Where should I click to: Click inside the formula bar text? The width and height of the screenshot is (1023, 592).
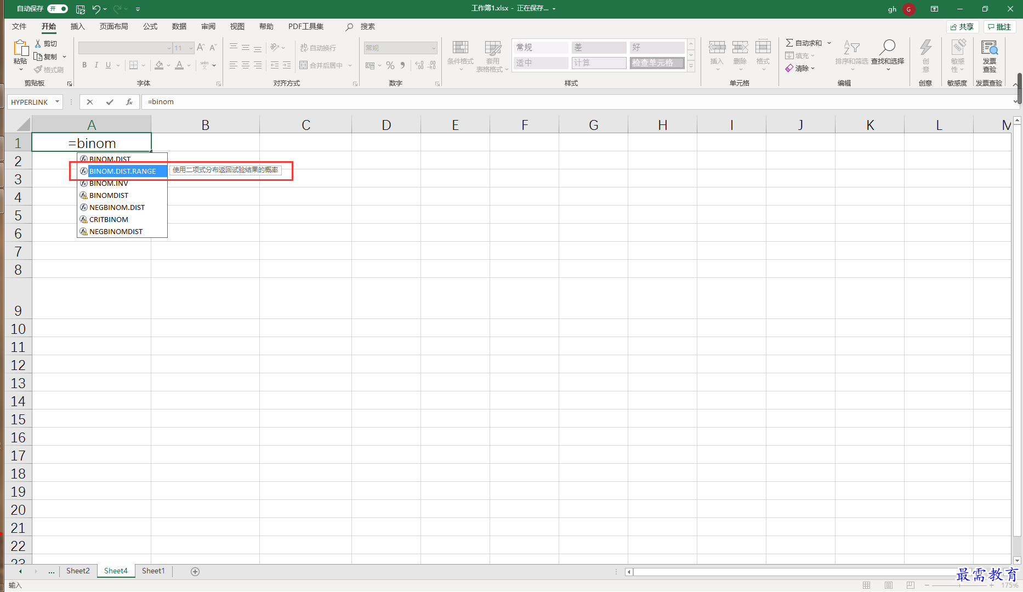[x=161, y=101]
